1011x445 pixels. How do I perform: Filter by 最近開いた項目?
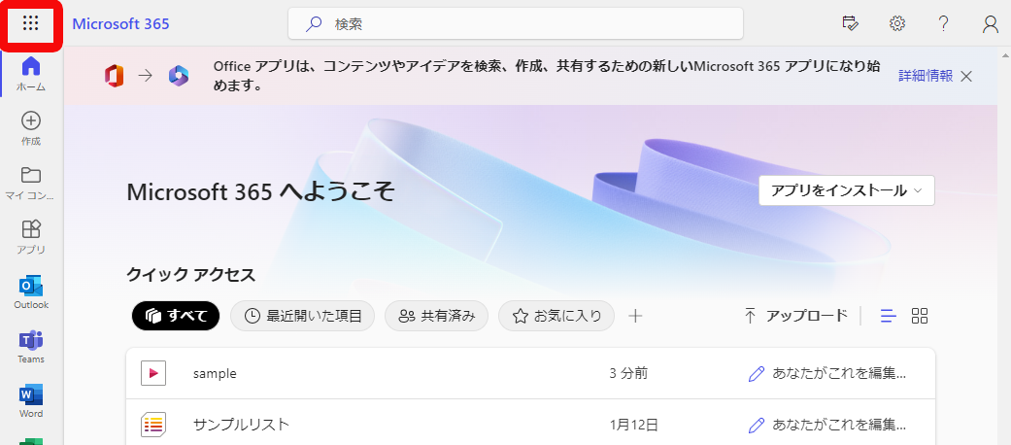tap(302, 316)
